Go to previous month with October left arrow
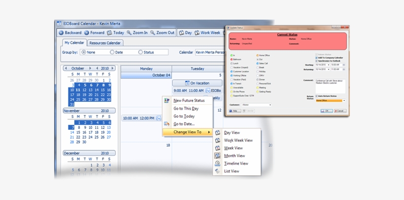The width and height of the screenshot is (404, 200). pos(66,68)
